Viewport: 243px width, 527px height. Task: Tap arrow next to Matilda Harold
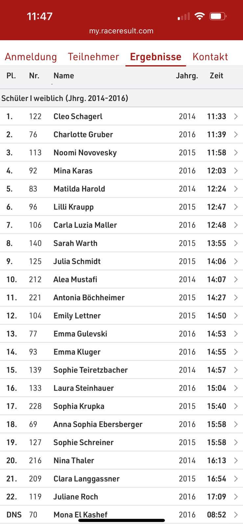point(236,189)
